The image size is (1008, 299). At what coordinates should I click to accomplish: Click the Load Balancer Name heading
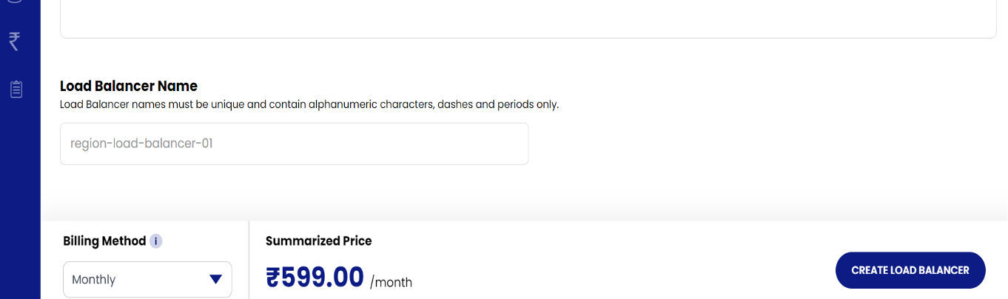coord(129,86)
